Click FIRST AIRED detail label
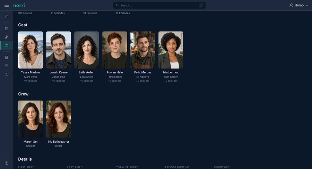312x169 pixels. click(26, 167)
